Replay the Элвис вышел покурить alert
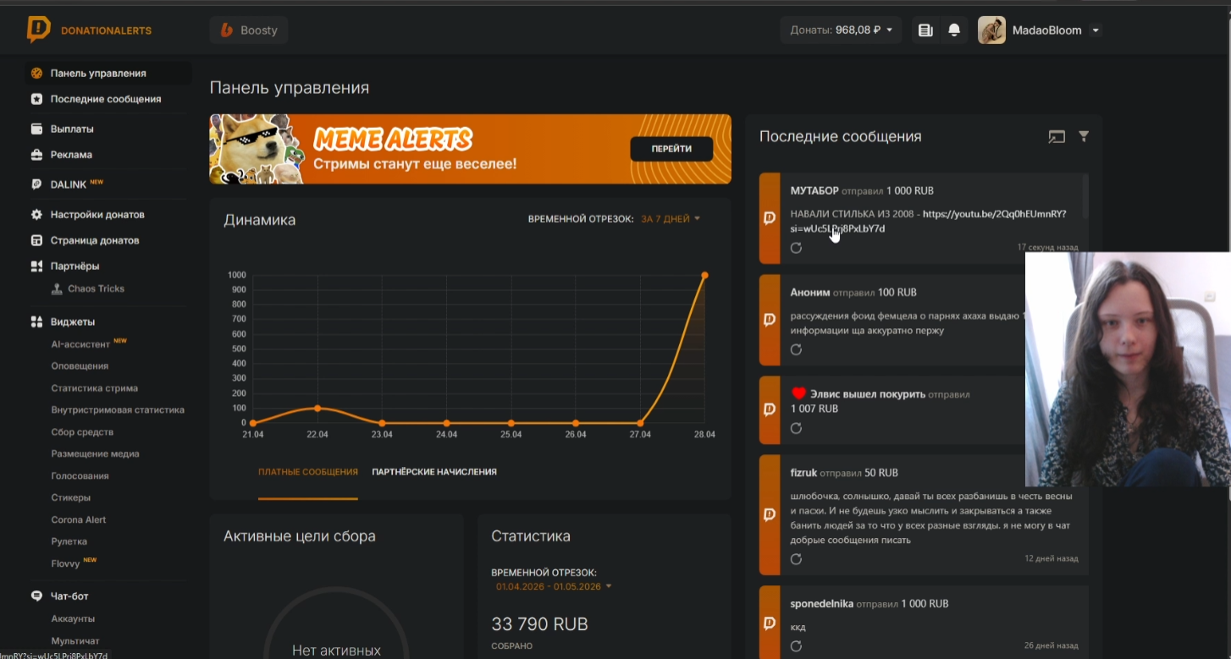This screenshot has width=1231, height=659. pyautogui.click(x=796, y=428)
